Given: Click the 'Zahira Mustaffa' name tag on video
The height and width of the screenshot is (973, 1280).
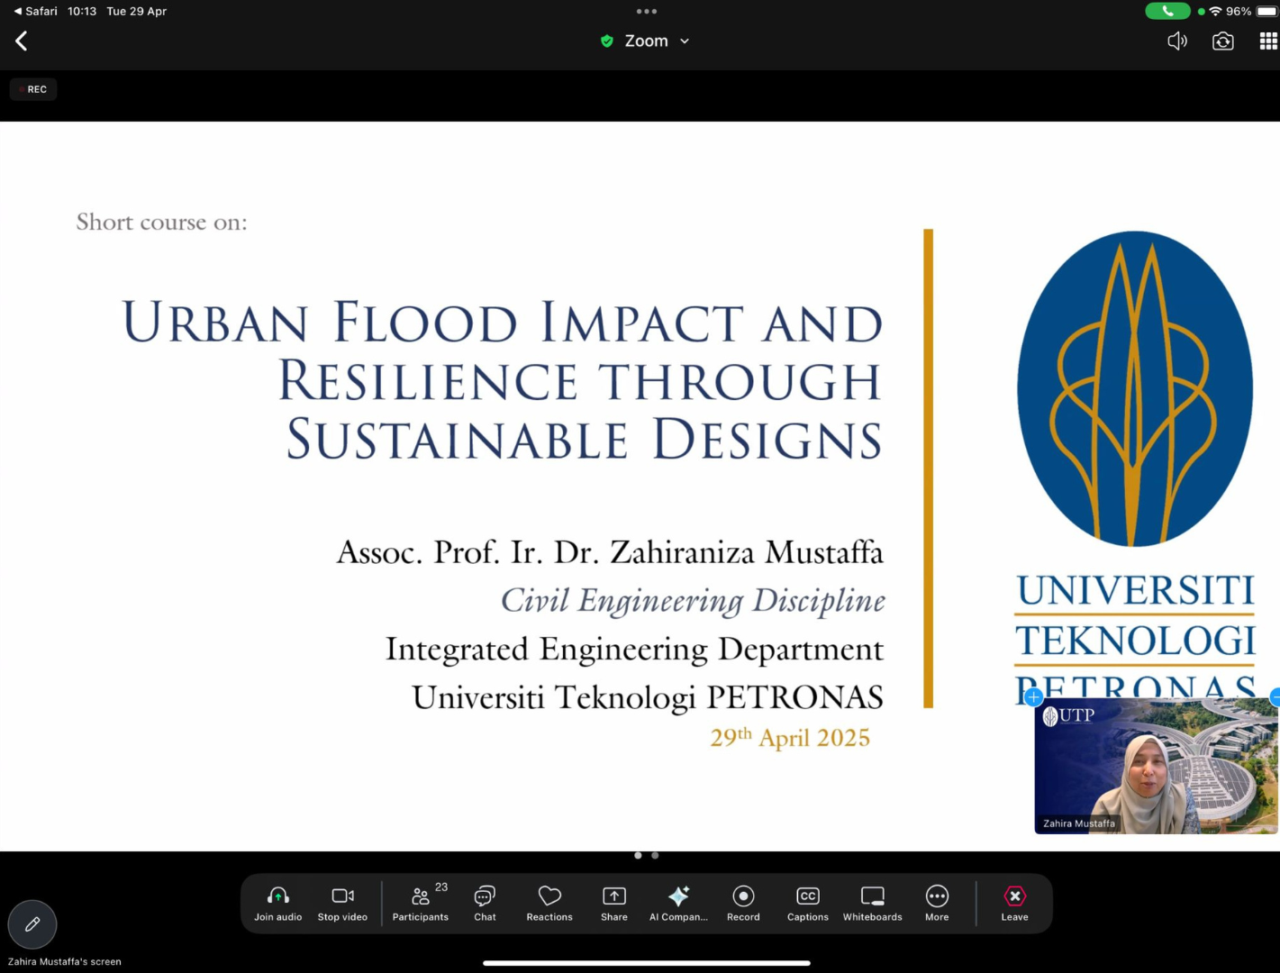Looking at the screenshot, I should (x=1078, y=823).
